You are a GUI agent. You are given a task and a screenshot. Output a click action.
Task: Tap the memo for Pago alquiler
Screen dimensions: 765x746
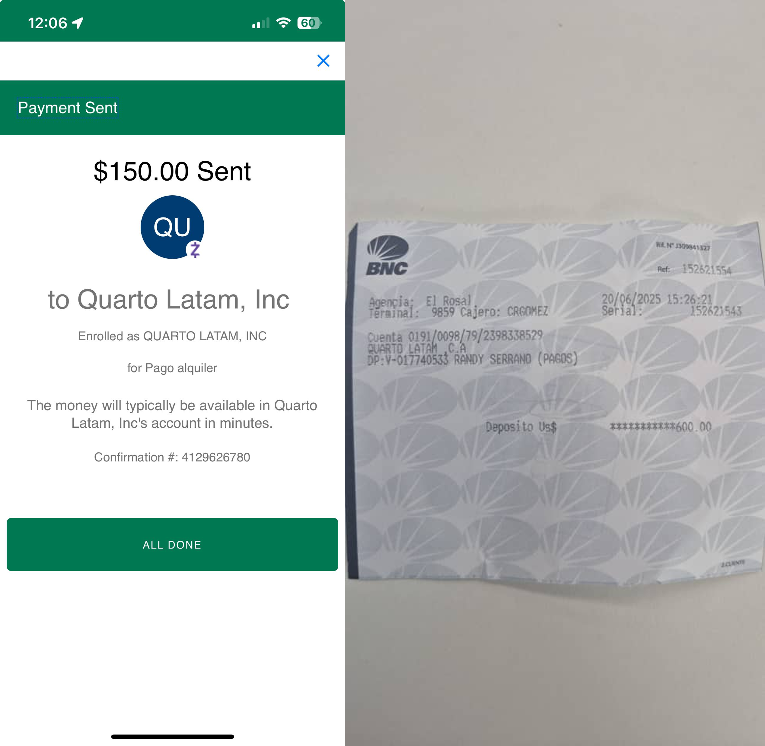click(x=172, y=368)
